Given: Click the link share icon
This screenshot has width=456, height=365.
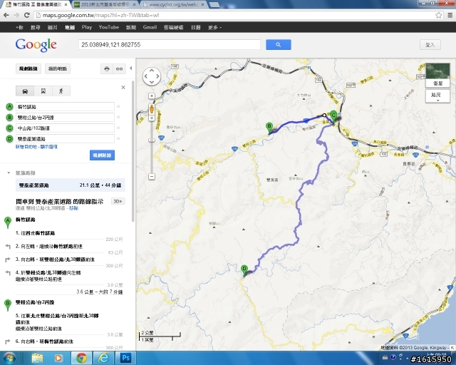Looking at the screenshot, I should 119,69.
